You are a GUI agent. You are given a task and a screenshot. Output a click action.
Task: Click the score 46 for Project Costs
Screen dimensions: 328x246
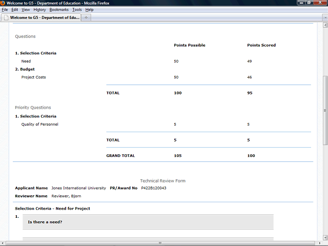pyautogui.click(x=250, y=77)
